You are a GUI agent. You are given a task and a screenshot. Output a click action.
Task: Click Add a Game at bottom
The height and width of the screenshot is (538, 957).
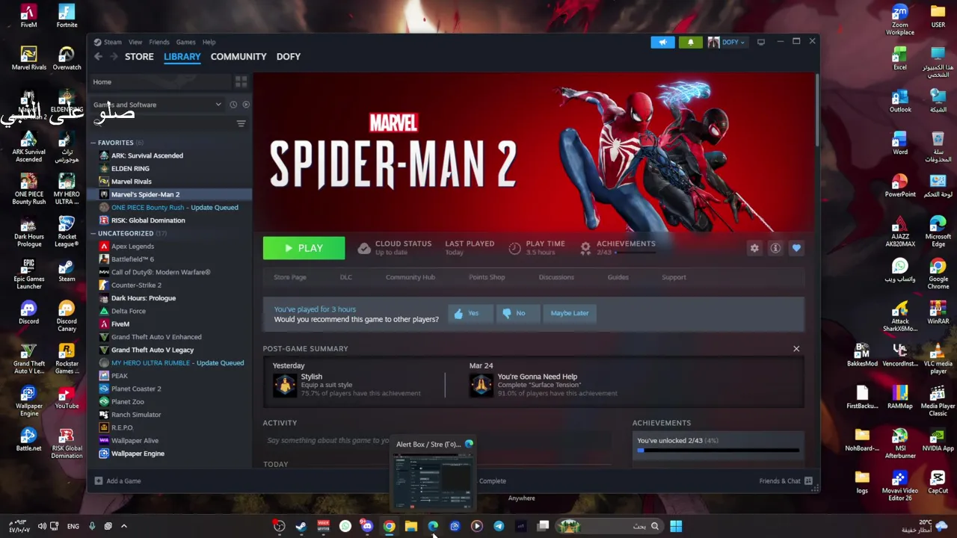click(x=117, y=481)
